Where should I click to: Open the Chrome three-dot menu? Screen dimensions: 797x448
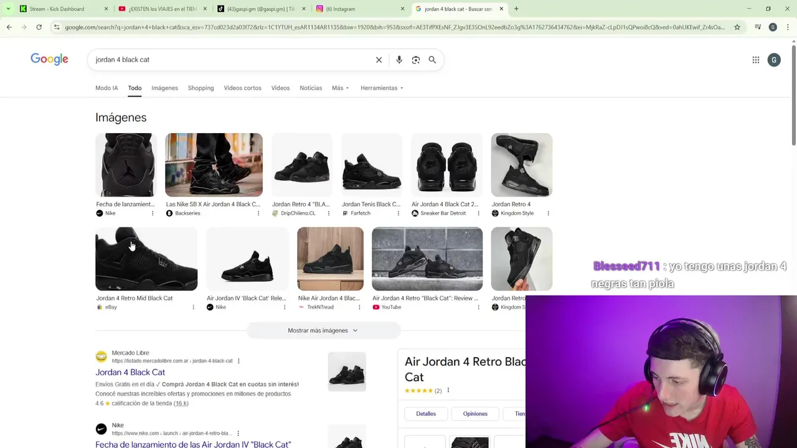click(788, 27)
